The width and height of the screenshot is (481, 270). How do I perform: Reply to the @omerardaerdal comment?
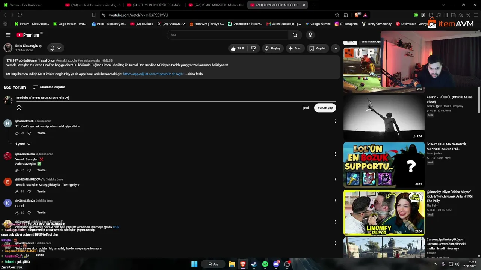click(x=41, y=170)
